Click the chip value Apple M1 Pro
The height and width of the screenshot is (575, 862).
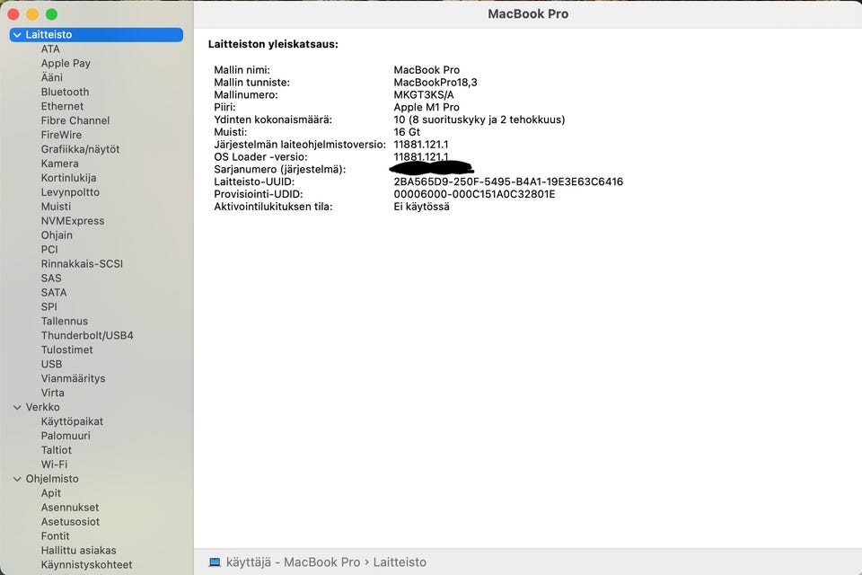tap(427, 107)
